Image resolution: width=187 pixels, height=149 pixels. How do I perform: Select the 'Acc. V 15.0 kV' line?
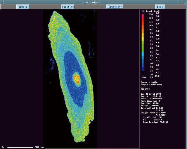point(151,96)
